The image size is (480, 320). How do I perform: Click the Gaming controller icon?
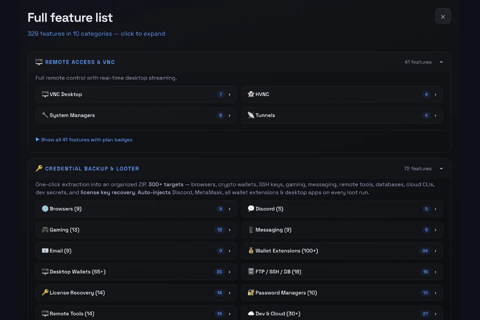pyautogui.click(x=45, y=229)
